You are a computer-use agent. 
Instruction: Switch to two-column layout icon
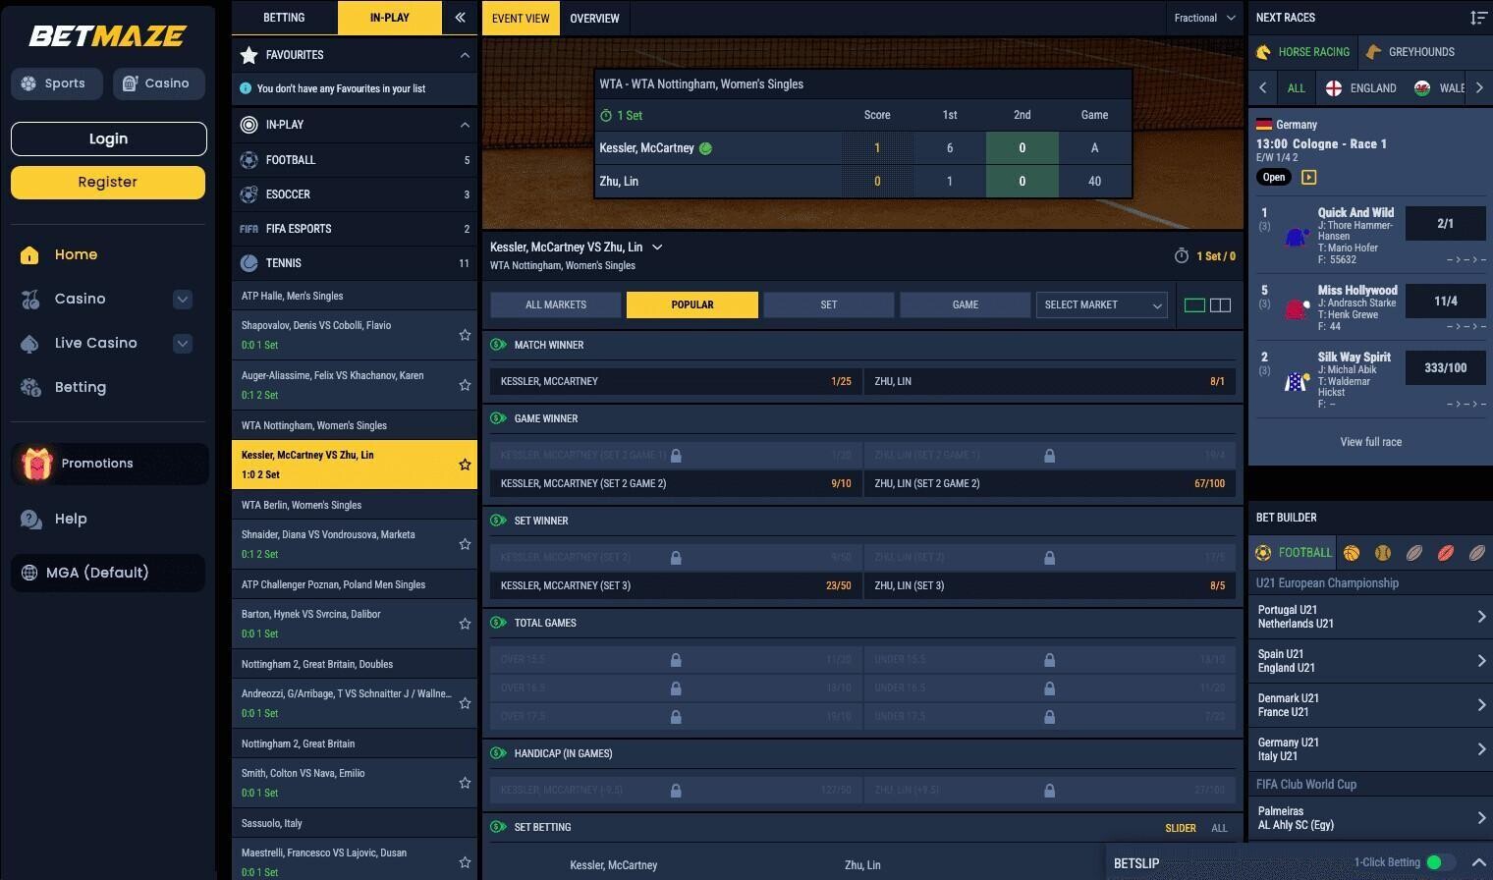coord(1220,305)
